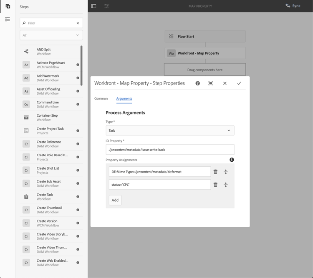Screen dimensions: 313x278
Task: Edit the DE:Mime Type assignment field
Action: [160, 172]
